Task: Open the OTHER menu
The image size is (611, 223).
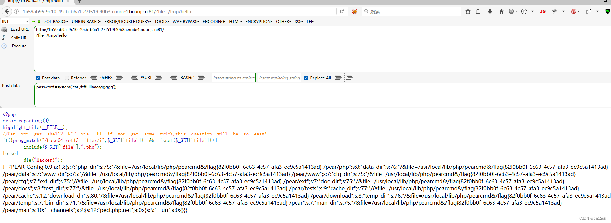Action: (x=283, y=22)
